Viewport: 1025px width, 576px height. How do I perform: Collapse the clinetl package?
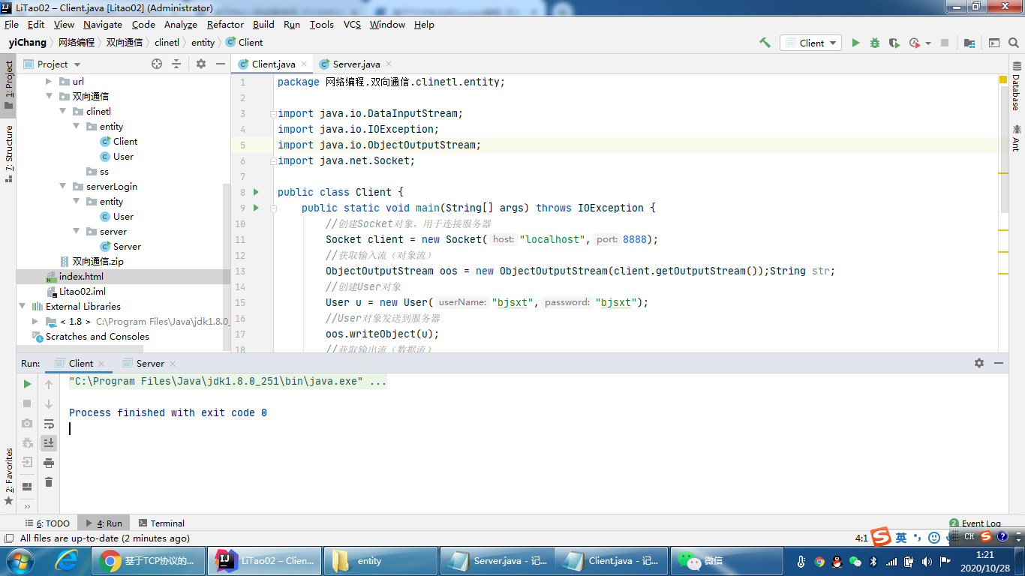[x=62, y=111]
